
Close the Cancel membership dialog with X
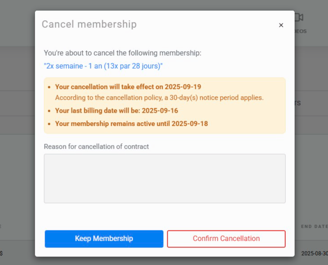tap(281, 25)
